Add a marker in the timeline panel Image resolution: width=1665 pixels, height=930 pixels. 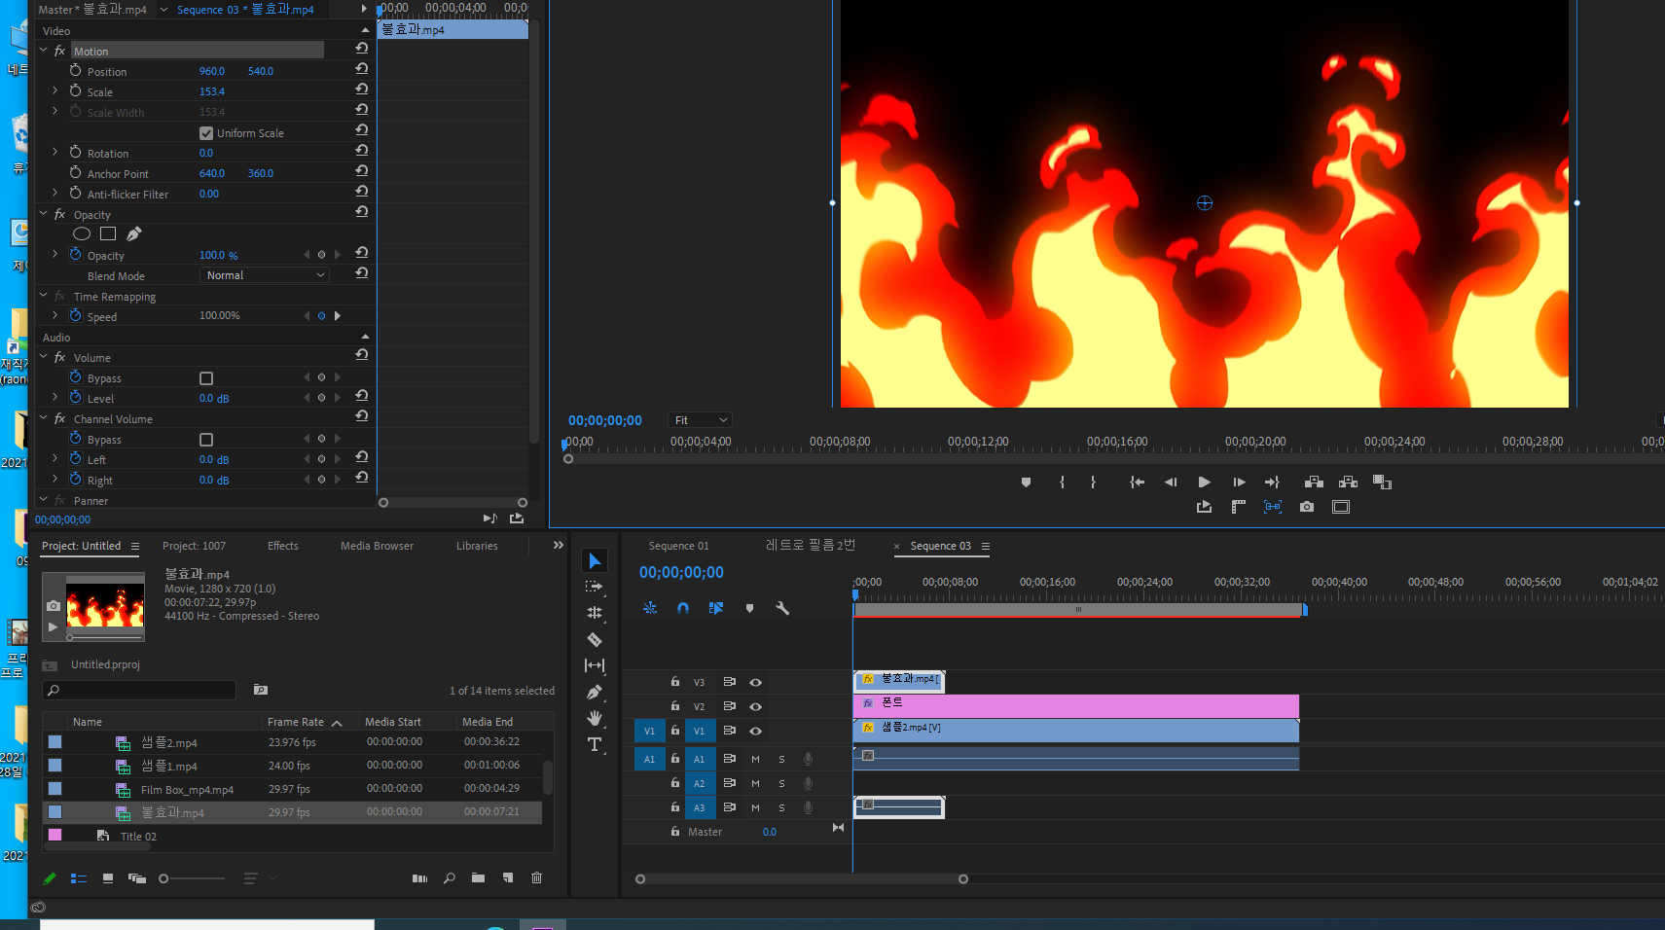pyautogui.click(x=749, y=608)
